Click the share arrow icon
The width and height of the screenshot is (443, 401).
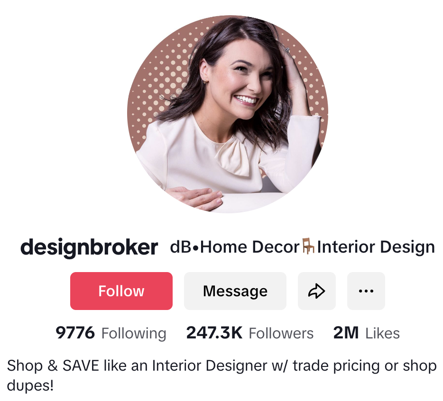[317, 291]
